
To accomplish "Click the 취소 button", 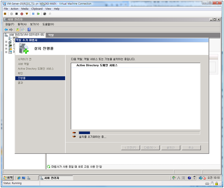I will (191, 148).
